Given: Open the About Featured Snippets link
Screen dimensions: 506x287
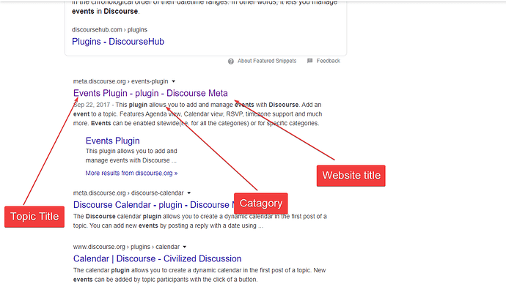Looking at the screenshot, I should (267, 61).
